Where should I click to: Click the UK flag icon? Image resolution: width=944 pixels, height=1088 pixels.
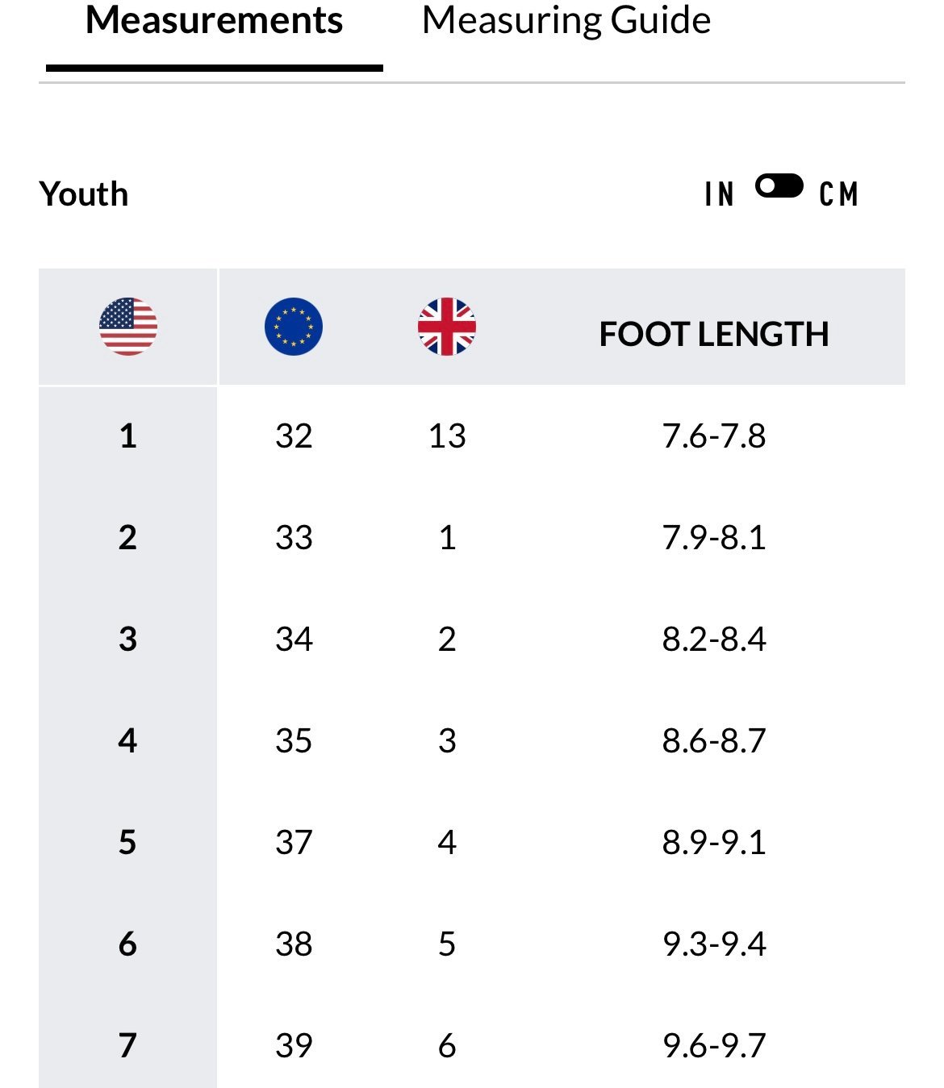click(447, 327)
